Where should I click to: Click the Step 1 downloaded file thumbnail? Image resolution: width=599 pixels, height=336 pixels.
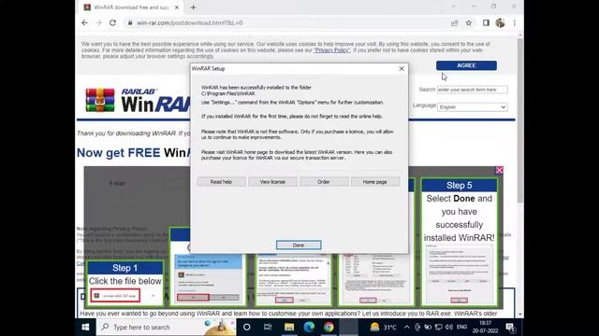pyautogui.click(x=115, y=296)
